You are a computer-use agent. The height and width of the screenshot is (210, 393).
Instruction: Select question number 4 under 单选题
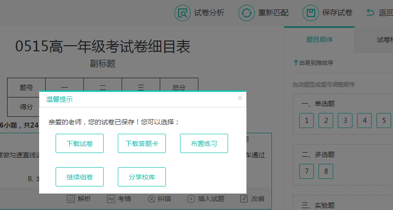364,121
